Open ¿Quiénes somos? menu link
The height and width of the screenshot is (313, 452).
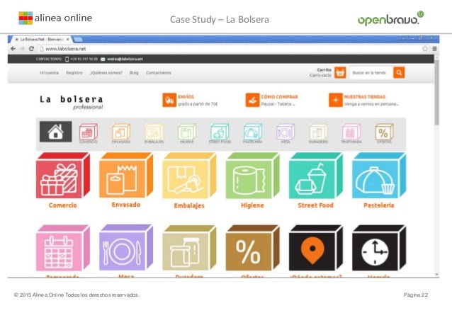pyautogui.click(x=106, y=73)
